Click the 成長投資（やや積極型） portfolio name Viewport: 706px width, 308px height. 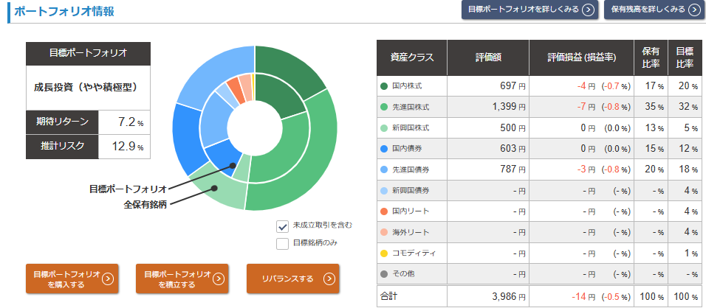89,87
